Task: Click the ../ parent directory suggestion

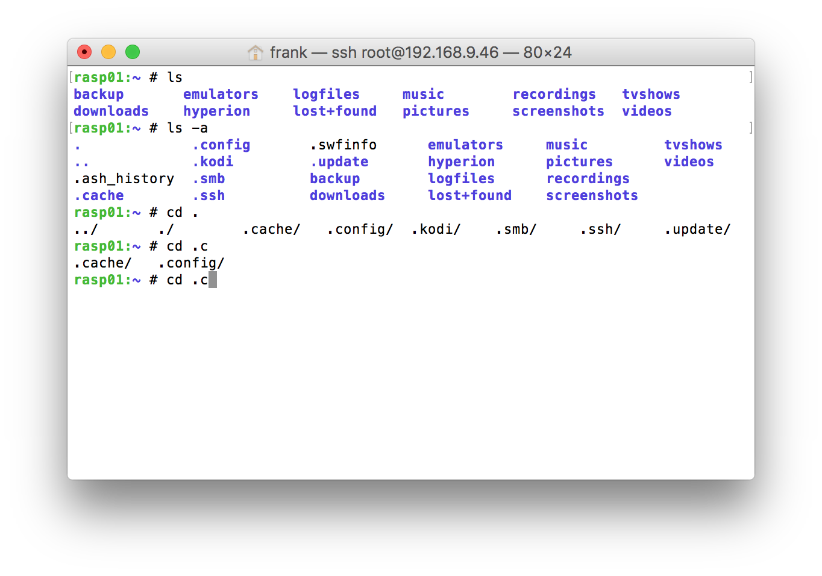Action: pyautogui.click(x=86, y=230)
